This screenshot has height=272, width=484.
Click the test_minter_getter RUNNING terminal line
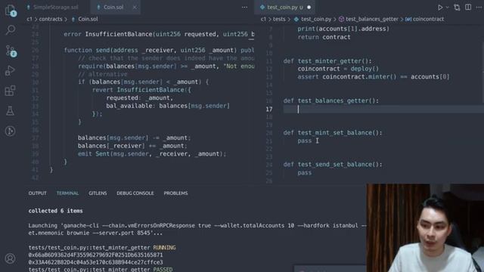tap(102, 248)
